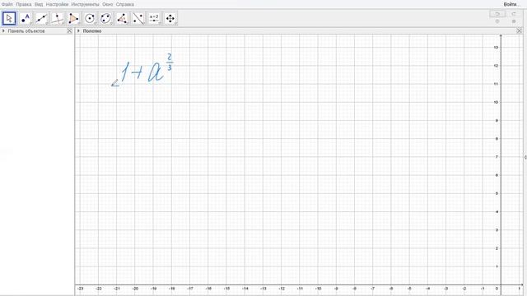Screen dimensions: 527x296
Task: Click the Undo button
Action: click(x=497, y=14)
